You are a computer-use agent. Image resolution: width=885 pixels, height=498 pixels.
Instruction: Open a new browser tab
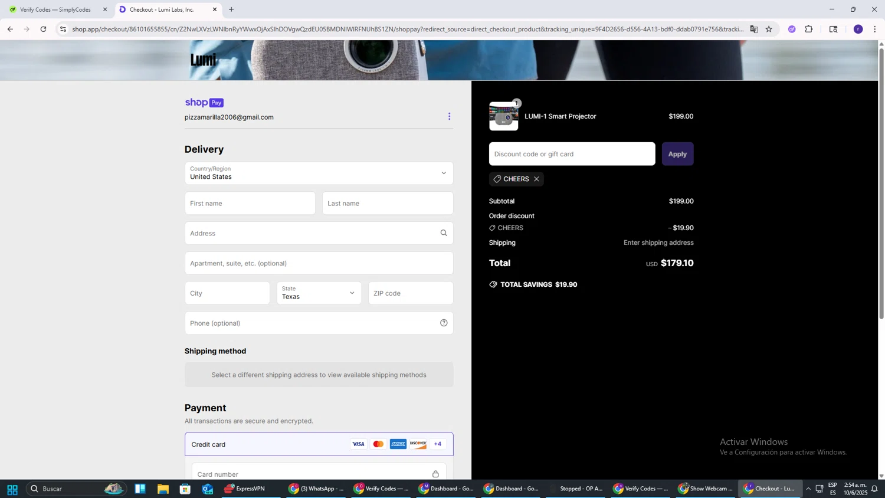point(231,9)
